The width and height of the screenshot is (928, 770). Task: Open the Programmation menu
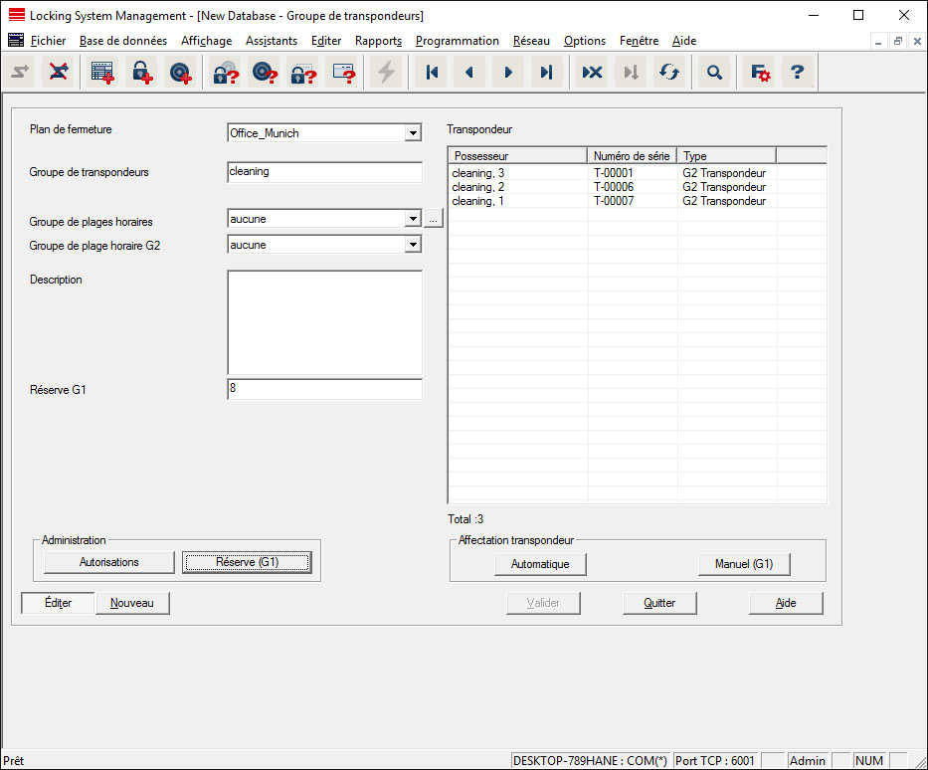click(457, 41)
